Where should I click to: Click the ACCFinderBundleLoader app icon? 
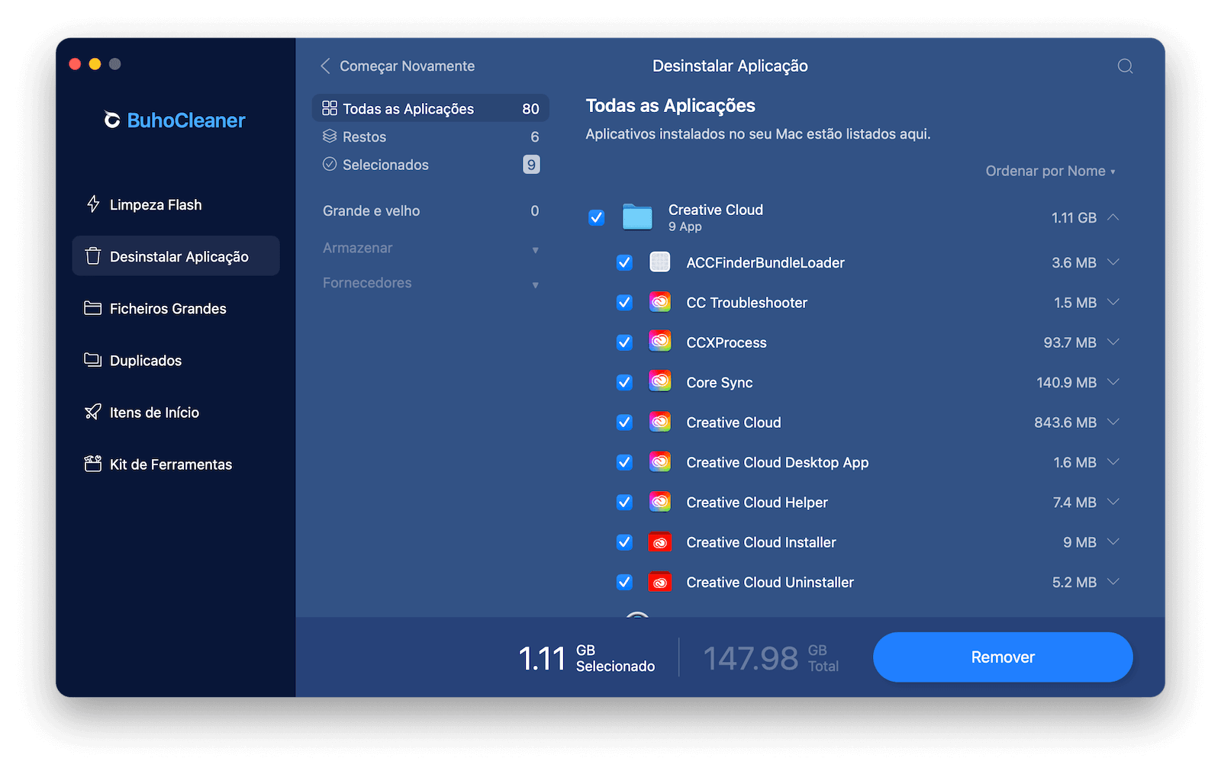[x=660, y=262]
